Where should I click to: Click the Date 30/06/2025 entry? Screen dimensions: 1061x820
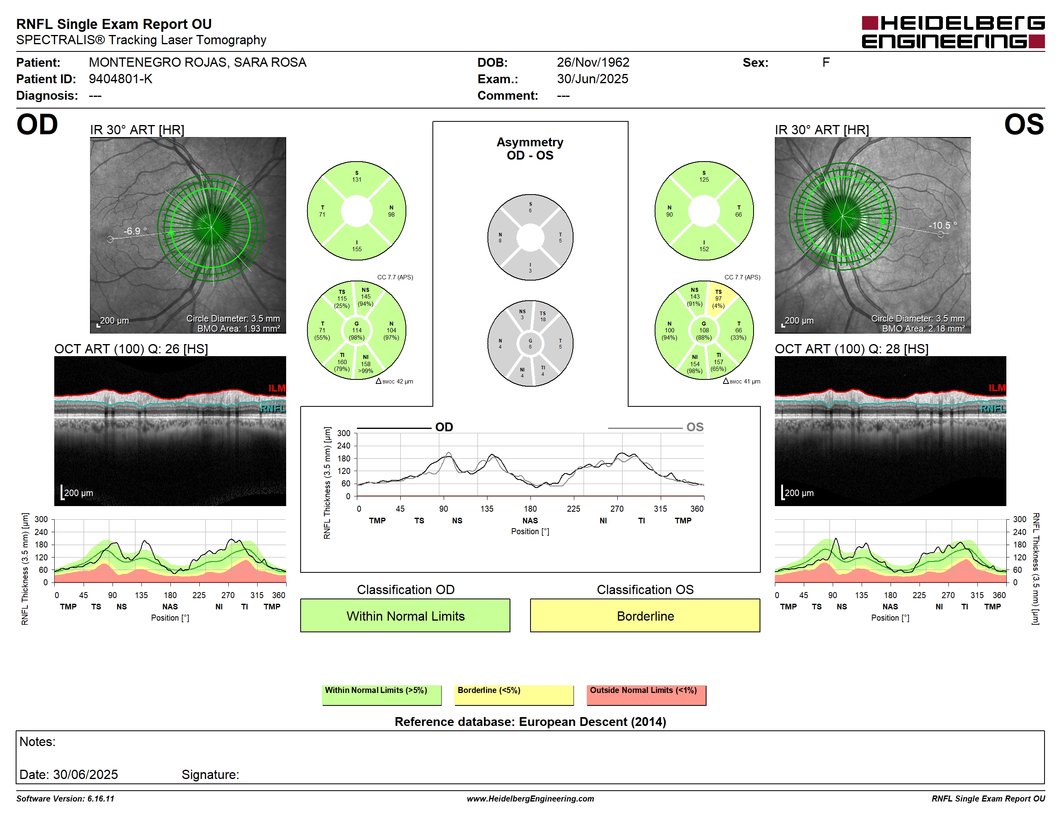(x=68, y=774)
